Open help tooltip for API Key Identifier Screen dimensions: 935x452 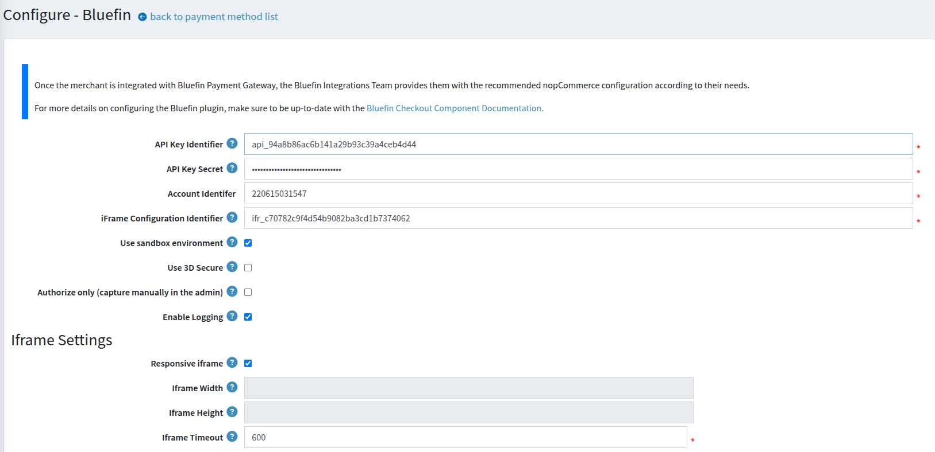232,143
